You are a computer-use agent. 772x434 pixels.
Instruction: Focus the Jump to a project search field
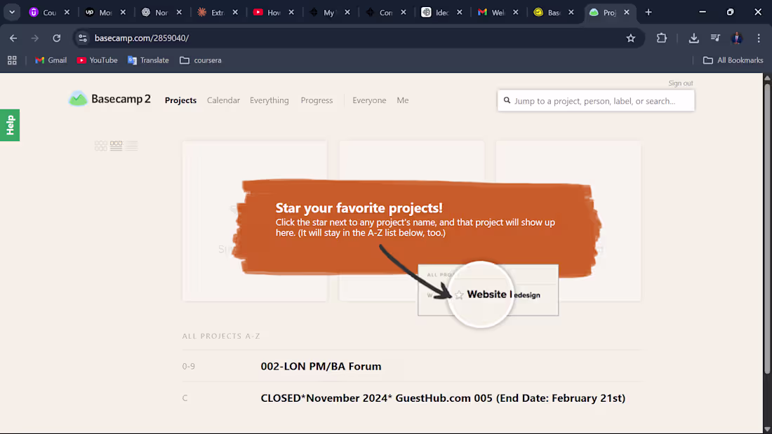pos(596,100)
